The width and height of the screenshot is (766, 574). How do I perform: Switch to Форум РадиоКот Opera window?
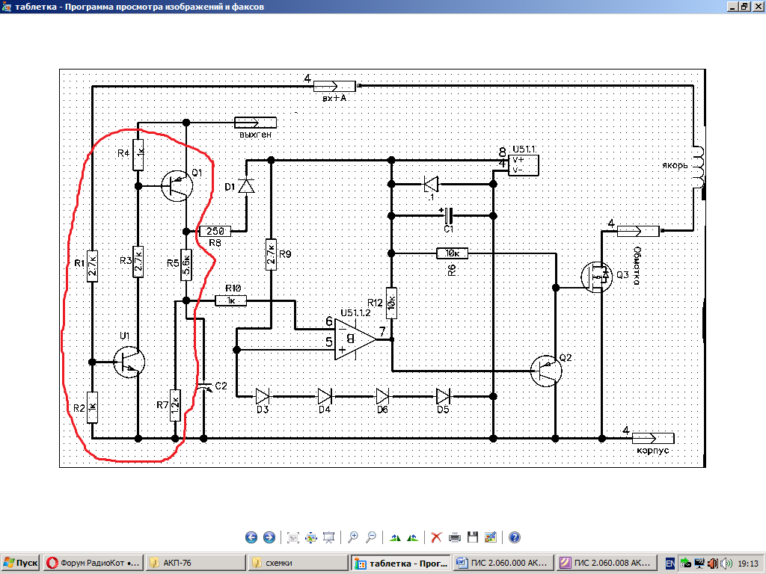(x=93, y=563)
